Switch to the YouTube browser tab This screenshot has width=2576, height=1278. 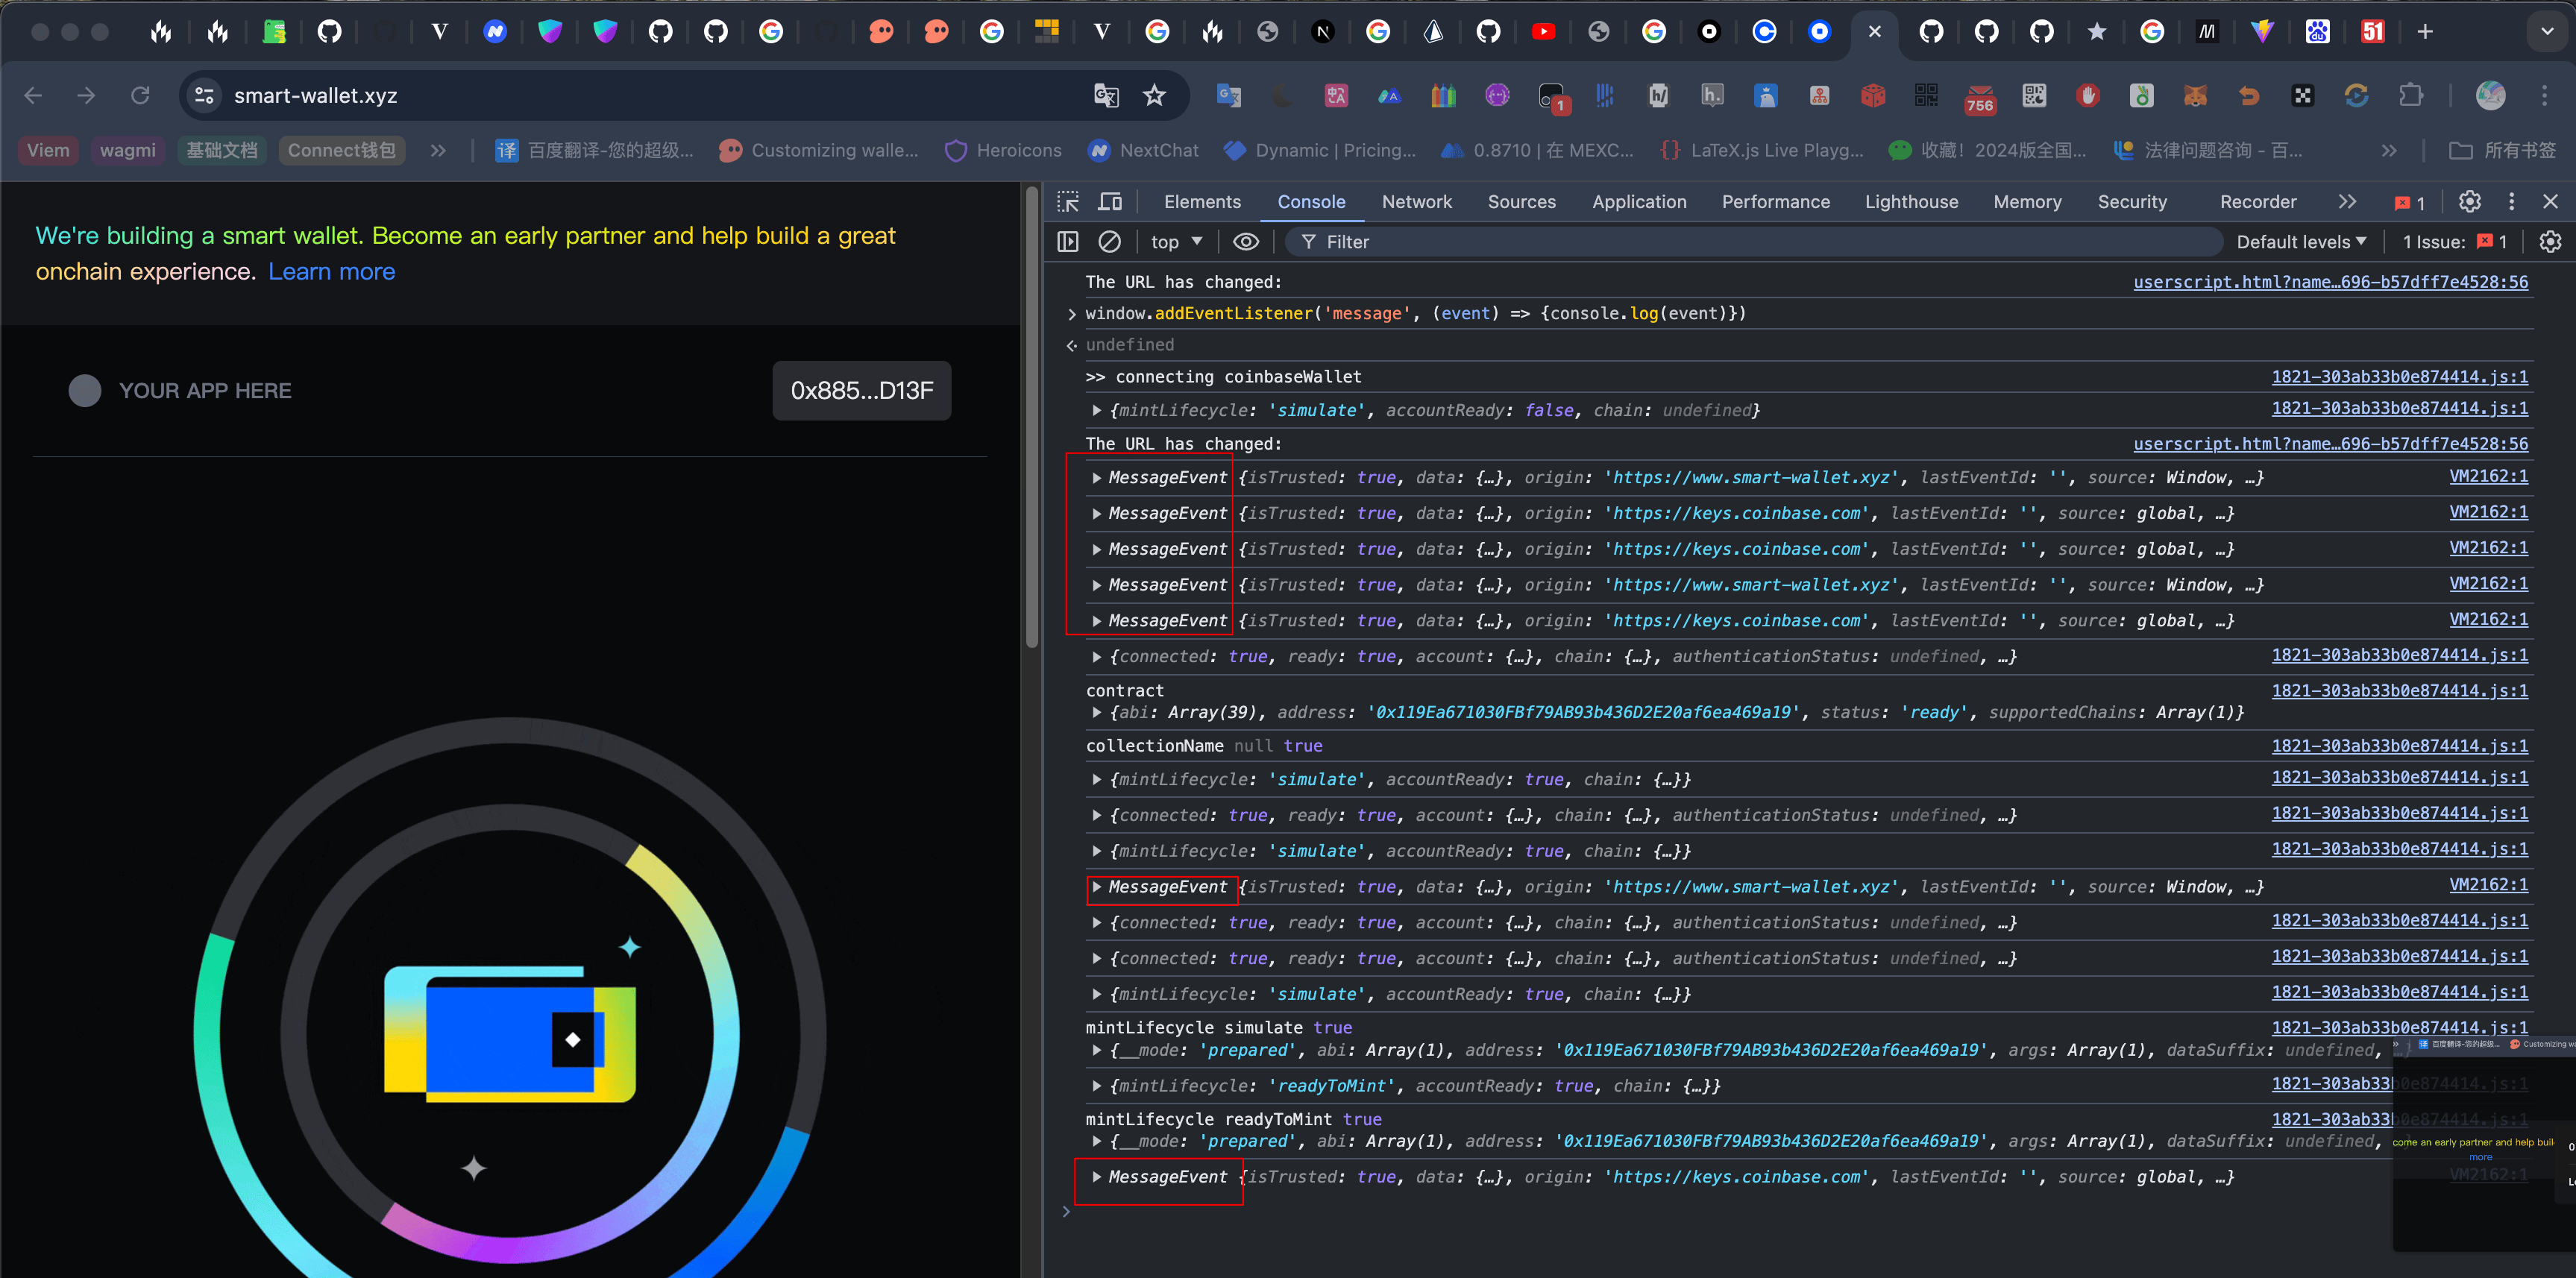[x=1543, y=32]
